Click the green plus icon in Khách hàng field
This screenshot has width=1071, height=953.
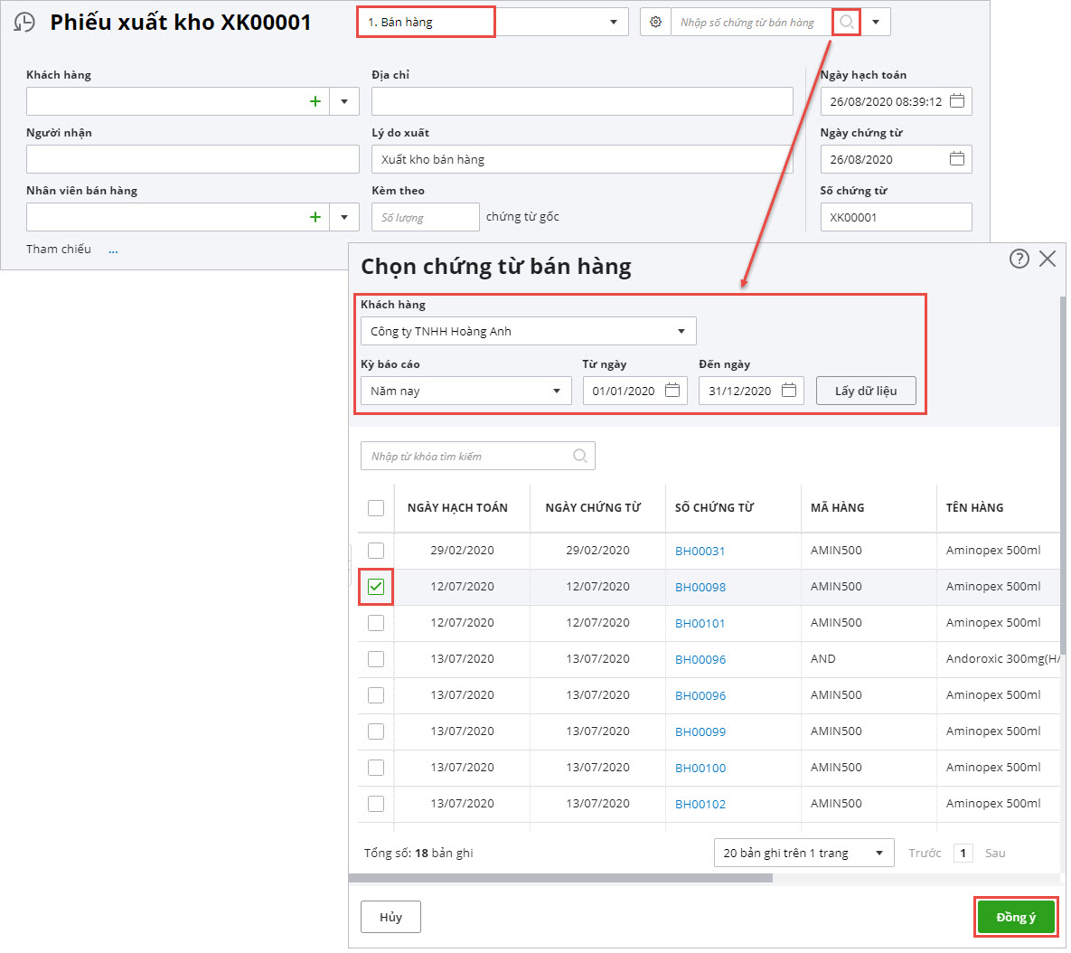pyautogui.click(x=315, y=101)
